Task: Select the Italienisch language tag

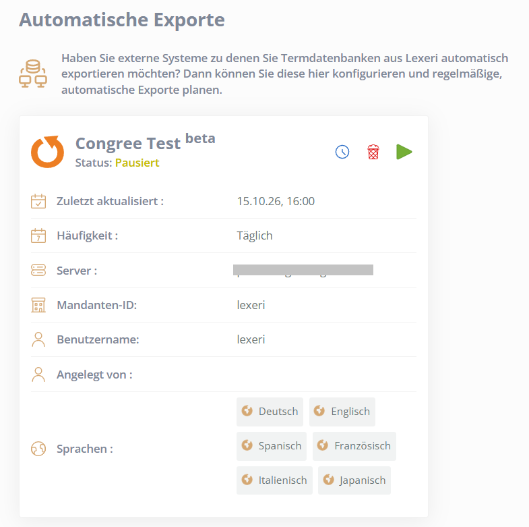Action: click(274, 480)
